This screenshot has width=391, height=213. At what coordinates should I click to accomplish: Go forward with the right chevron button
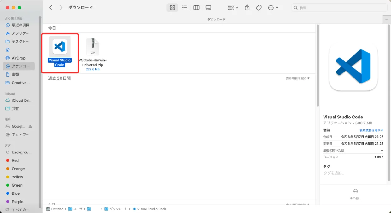[x=61, y=8]
